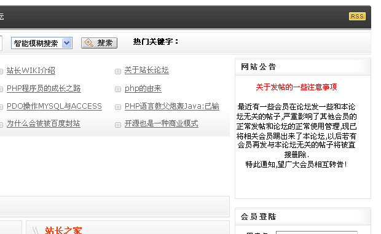This screenshot has width=381, height=234.
Task: Click bullet icon beside 开源也是一种商业模式
Action: 118,125
